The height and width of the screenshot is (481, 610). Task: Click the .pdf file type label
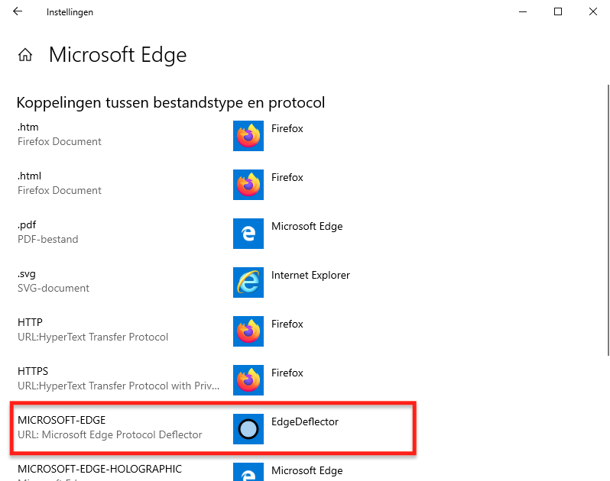pos(27,224)
